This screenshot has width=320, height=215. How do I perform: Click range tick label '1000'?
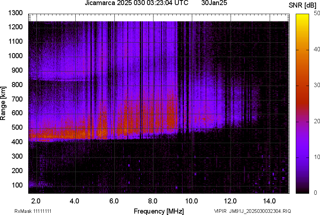click(x=15, y=56)
